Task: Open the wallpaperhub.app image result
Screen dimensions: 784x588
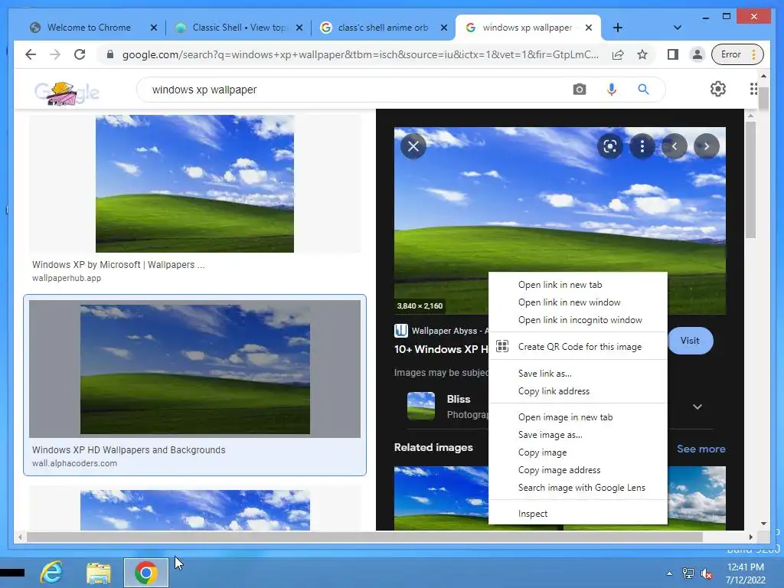Action: (194, 184)
